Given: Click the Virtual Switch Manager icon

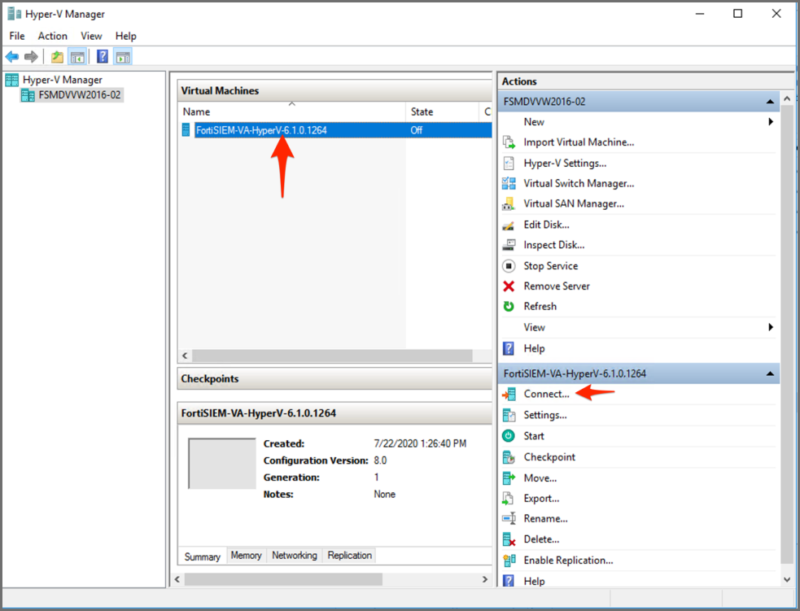Looking at the screenshot, I should pyautogui.click(x=509, y=184).
